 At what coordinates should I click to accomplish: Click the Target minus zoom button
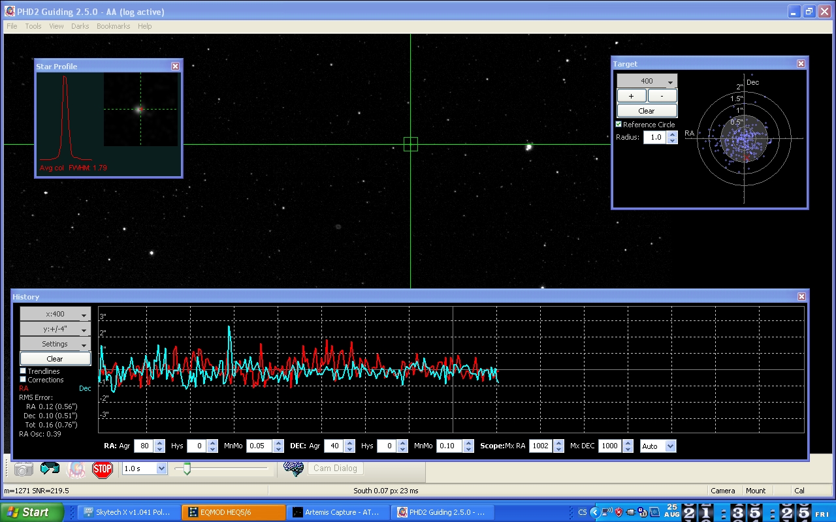[x=662, y=96]
